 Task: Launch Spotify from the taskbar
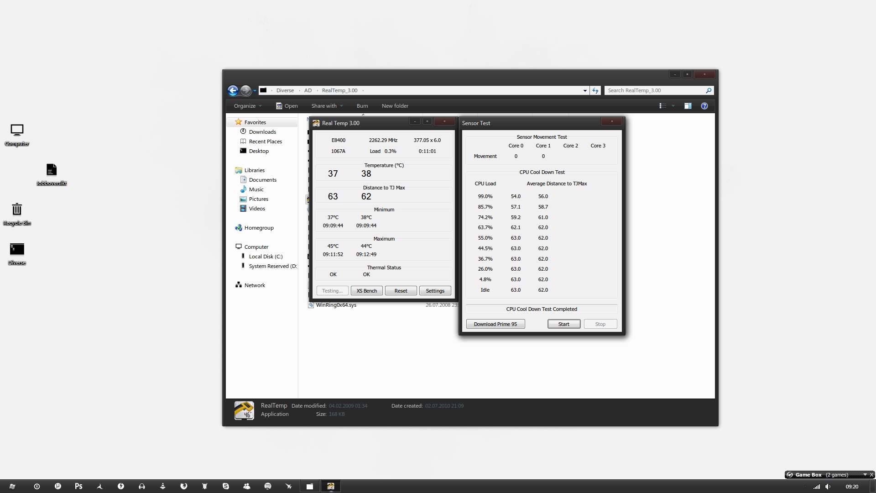(268, 487)
